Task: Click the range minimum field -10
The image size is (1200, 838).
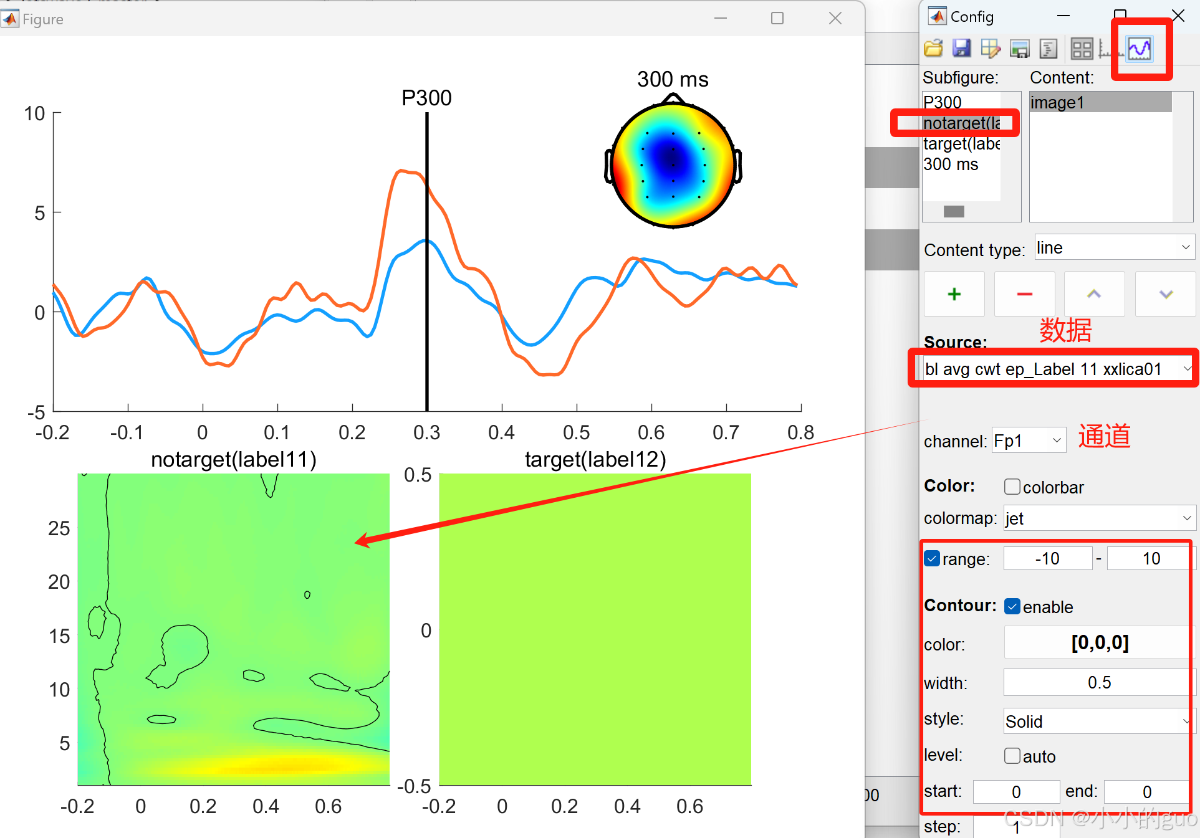Action: point(1048,558)
